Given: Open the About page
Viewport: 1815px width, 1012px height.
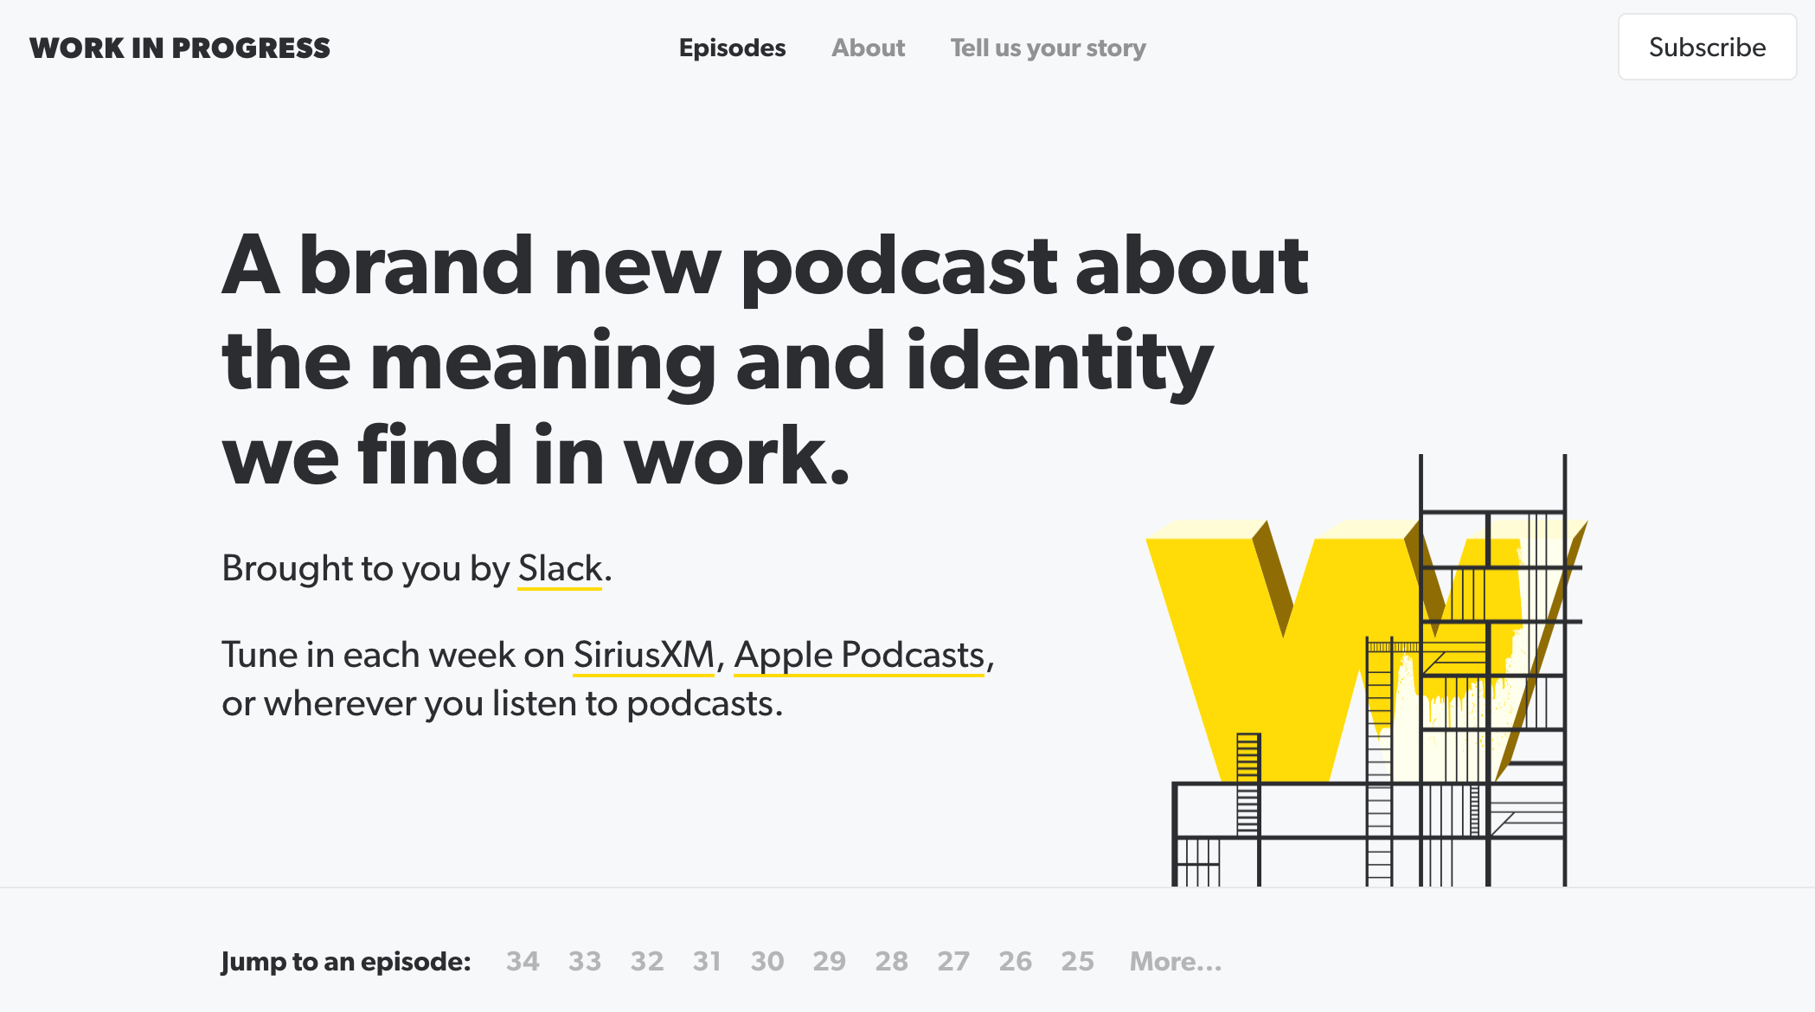Looking at the screenshot, I should pyautogui.click(x=869, y=48).
